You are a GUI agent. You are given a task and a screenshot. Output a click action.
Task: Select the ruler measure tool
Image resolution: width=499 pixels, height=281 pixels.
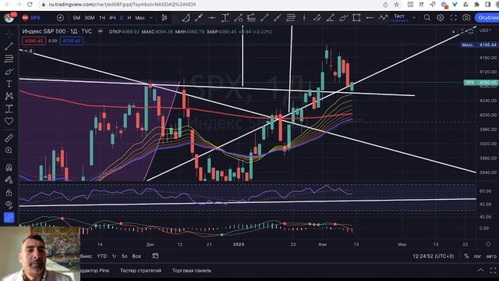point(9,138)
